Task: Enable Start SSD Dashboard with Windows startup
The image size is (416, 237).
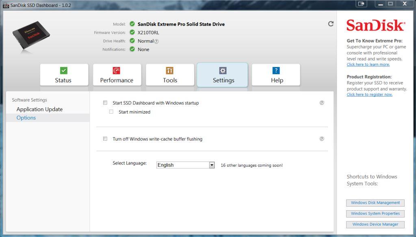Action: 105,103
